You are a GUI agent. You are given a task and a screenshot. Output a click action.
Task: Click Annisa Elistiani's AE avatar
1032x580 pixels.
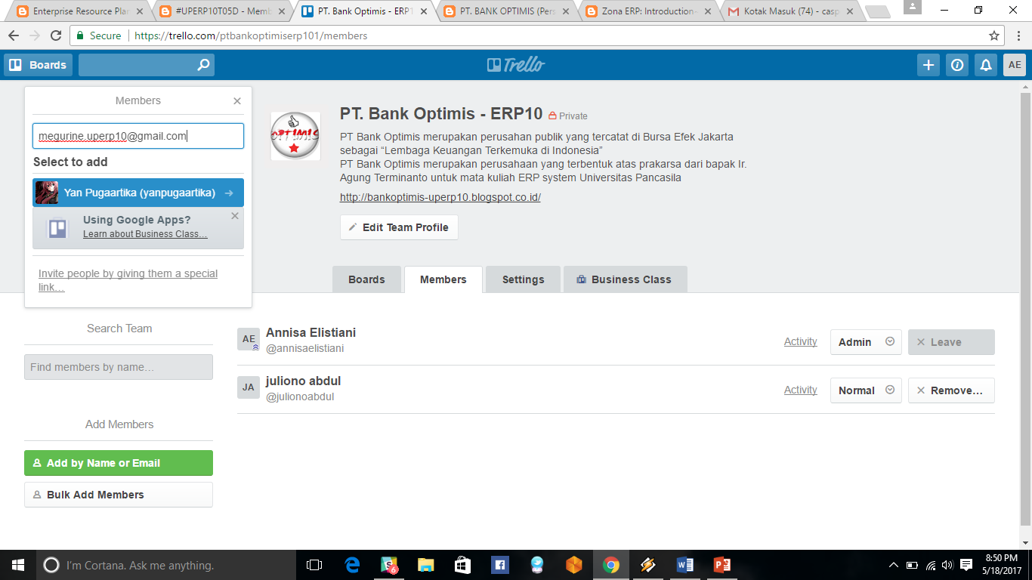click(x=249, y=340)
